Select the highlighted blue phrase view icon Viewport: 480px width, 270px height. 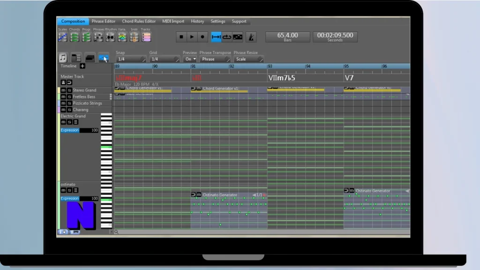104,58
